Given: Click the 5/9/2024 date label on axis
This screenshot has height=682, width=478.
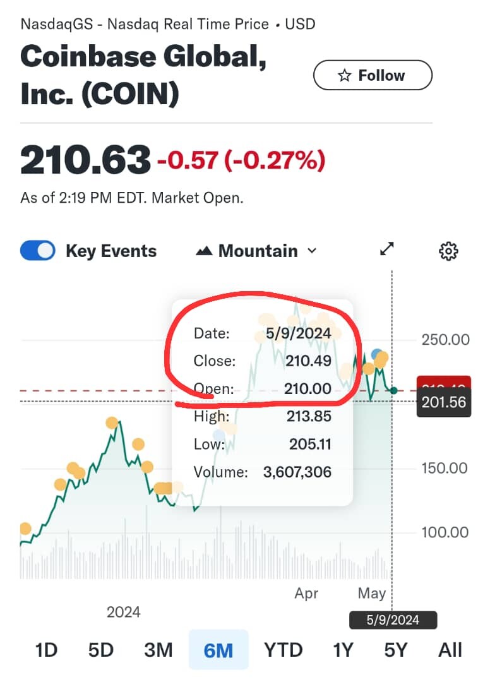Looking at the screenshot, I should tap(393, 620).
